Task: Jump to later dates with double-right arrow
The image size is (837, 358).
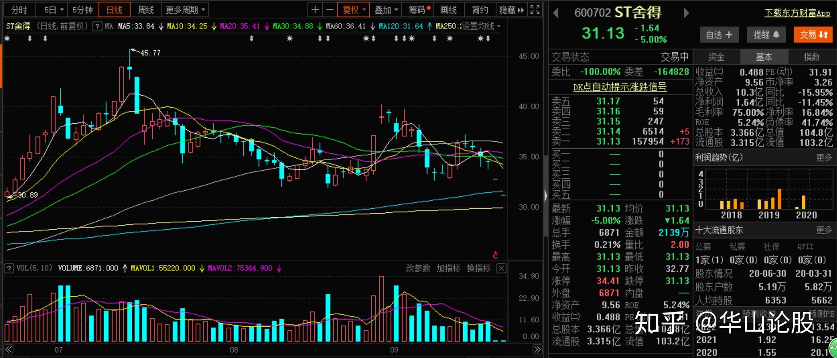Action: [537, 350]
